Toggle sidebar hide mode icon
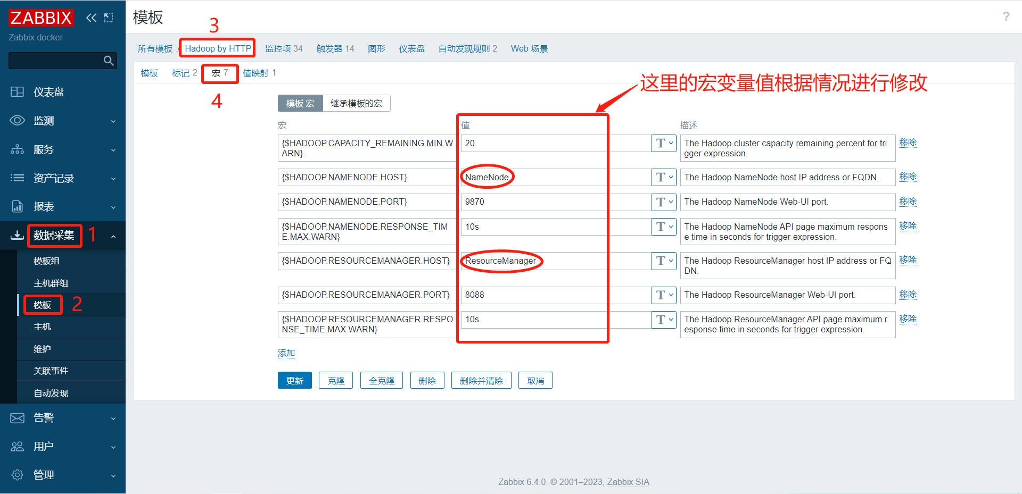The height and width of the screenshot is (494, 1022). point(109,18)
